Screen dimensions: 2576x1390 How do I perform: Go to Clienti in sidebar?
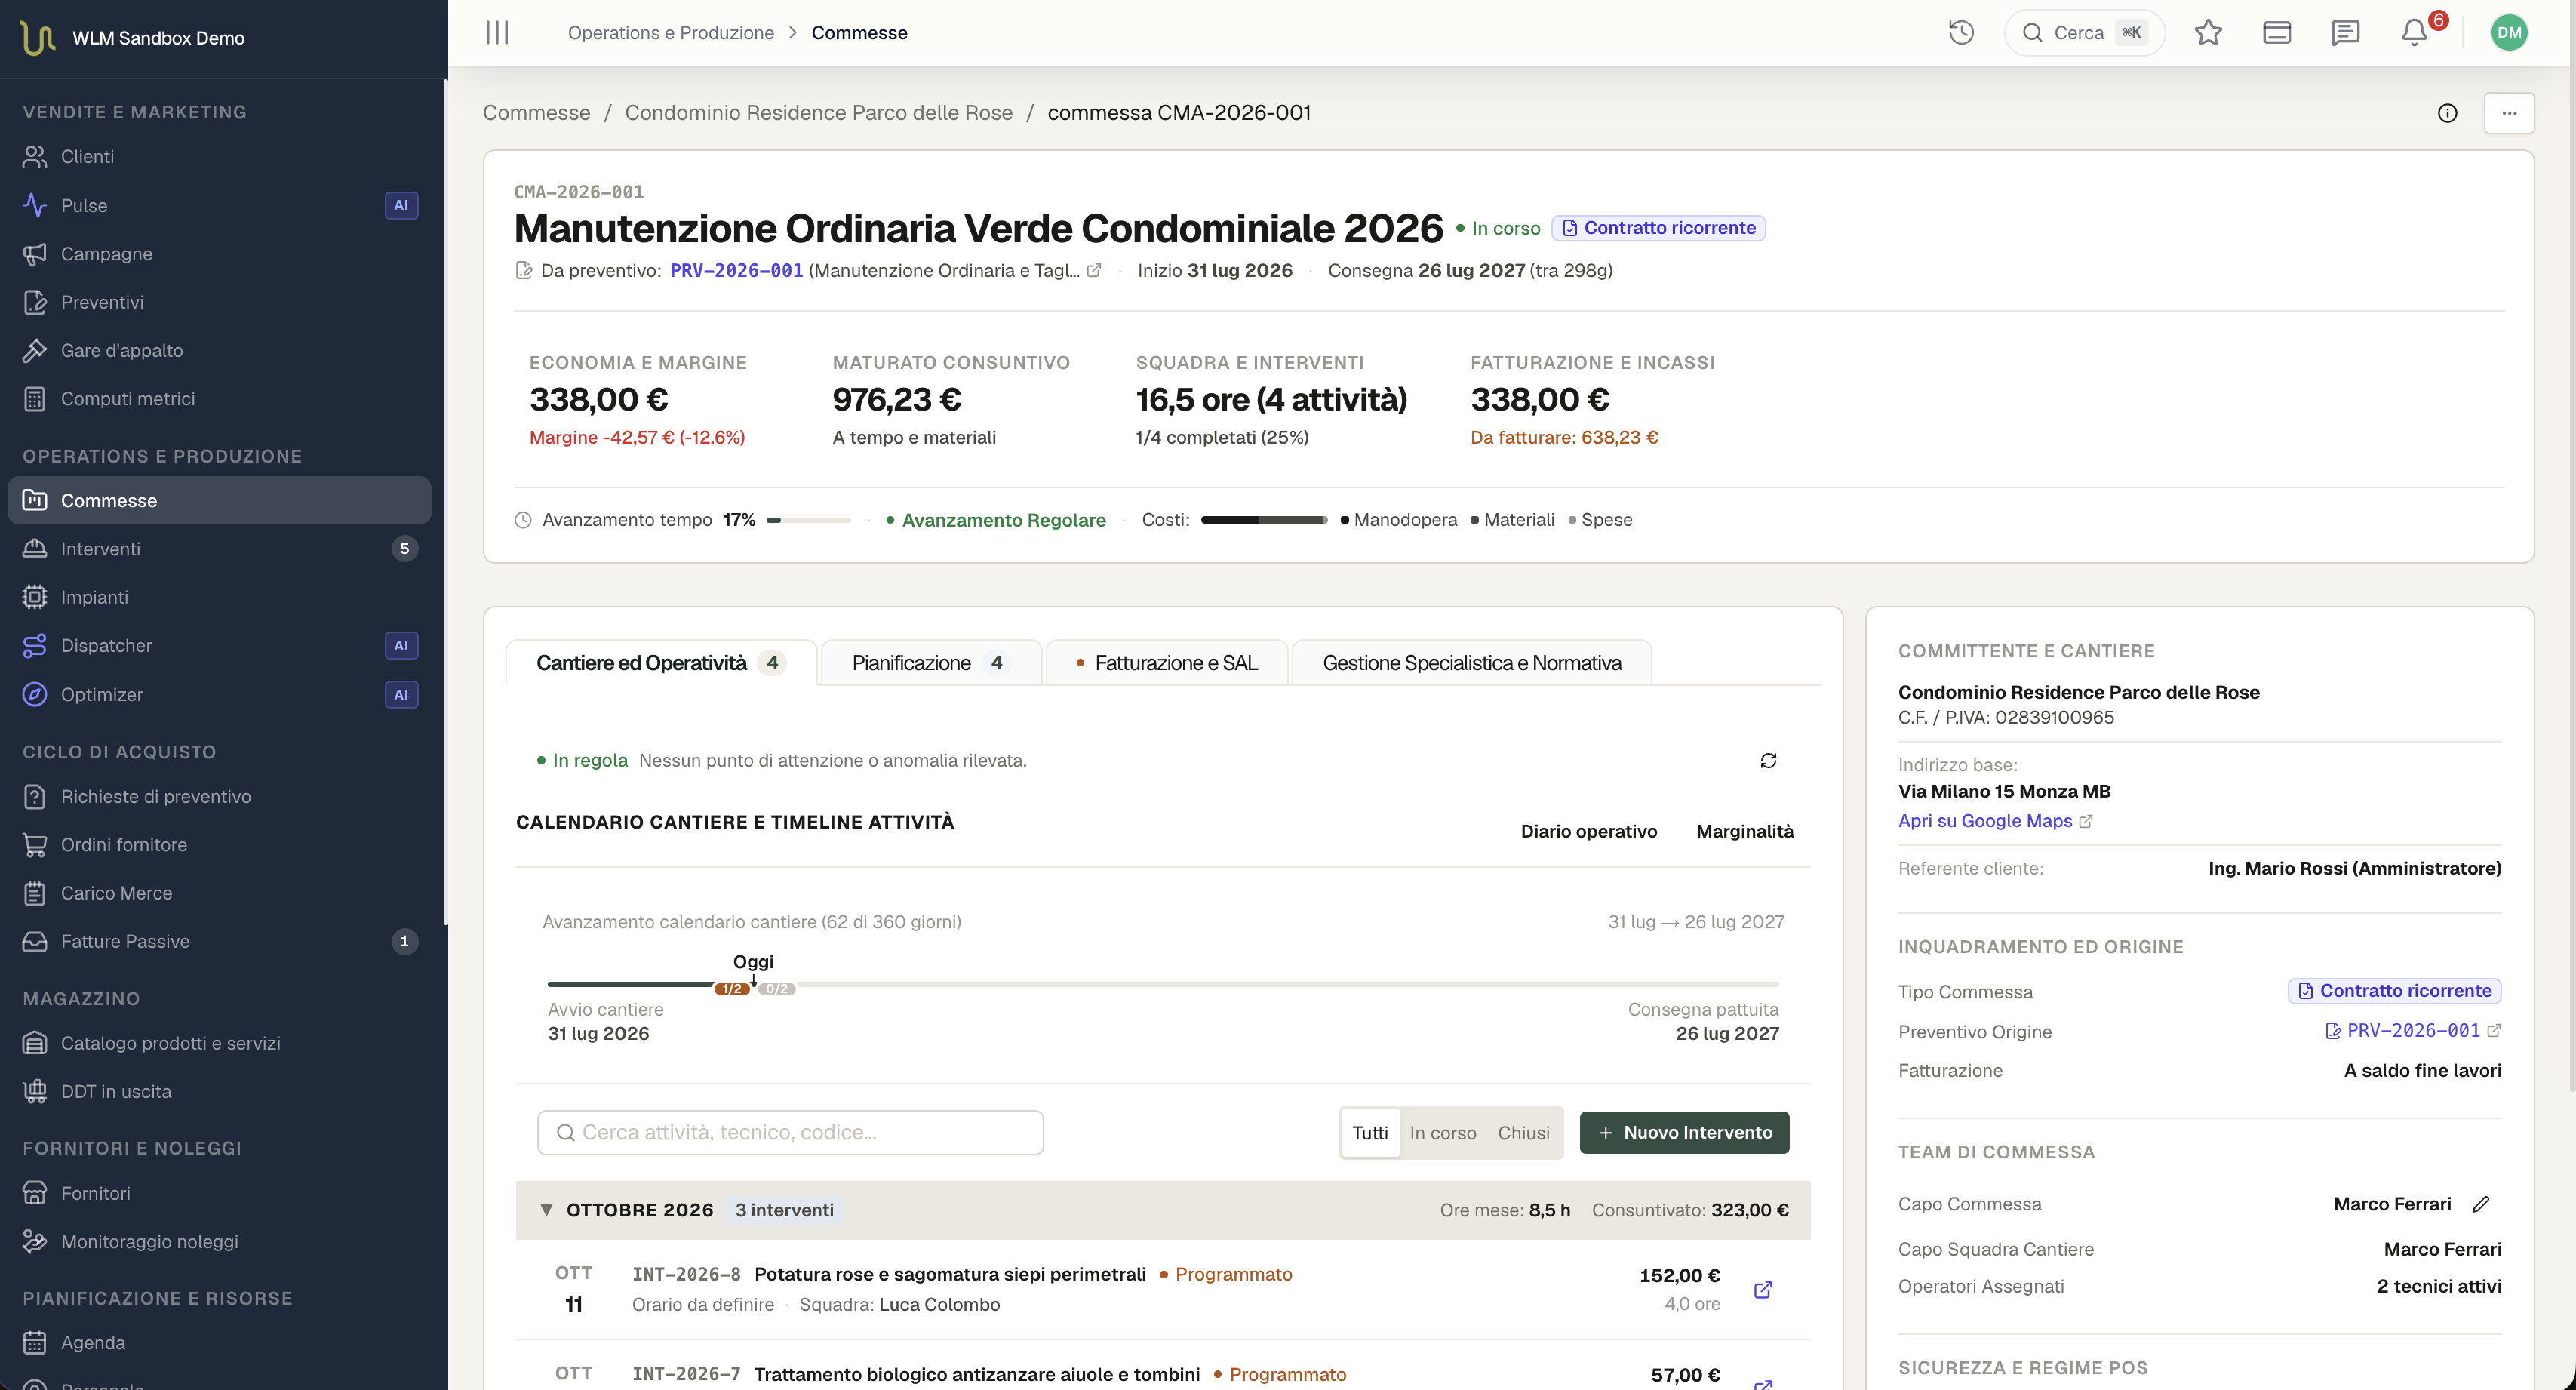(x=219, y=157)
